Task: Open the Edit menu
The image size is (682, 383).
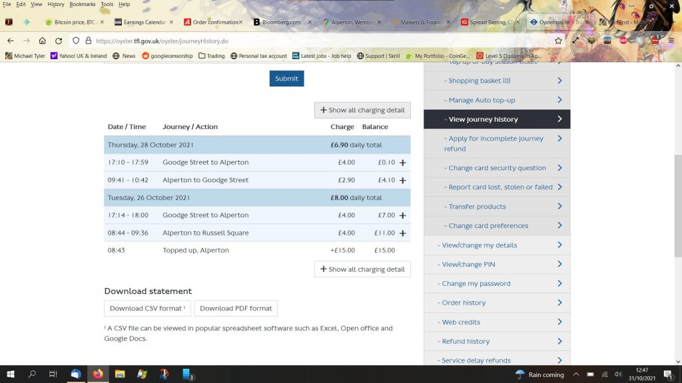Action: 21,5
